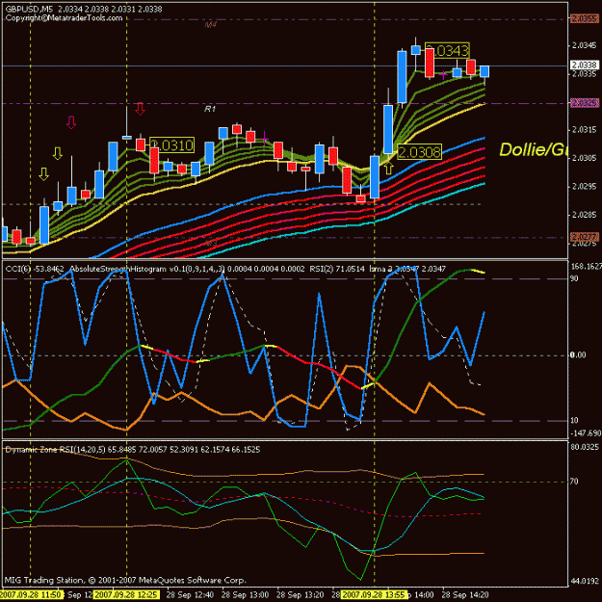Image resolution: width=602 pixels, height=602 pixels.
Task: Click the 2.0315 price axis value
Action: coord(584,130)
